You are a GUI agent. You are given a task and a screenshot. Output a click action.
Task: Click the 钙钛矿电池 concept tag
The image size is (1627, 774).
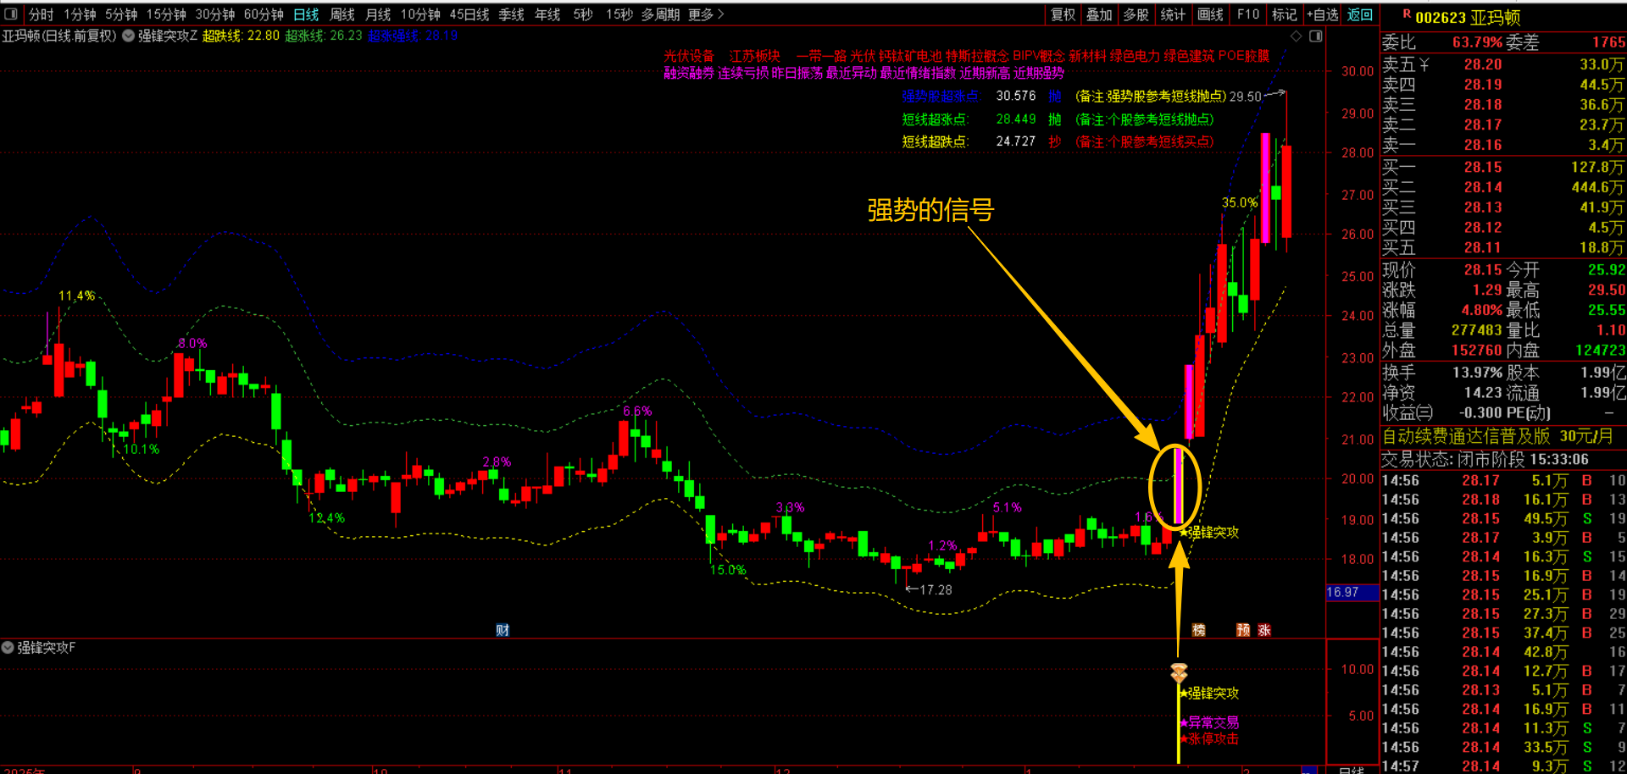click(910, 56)
